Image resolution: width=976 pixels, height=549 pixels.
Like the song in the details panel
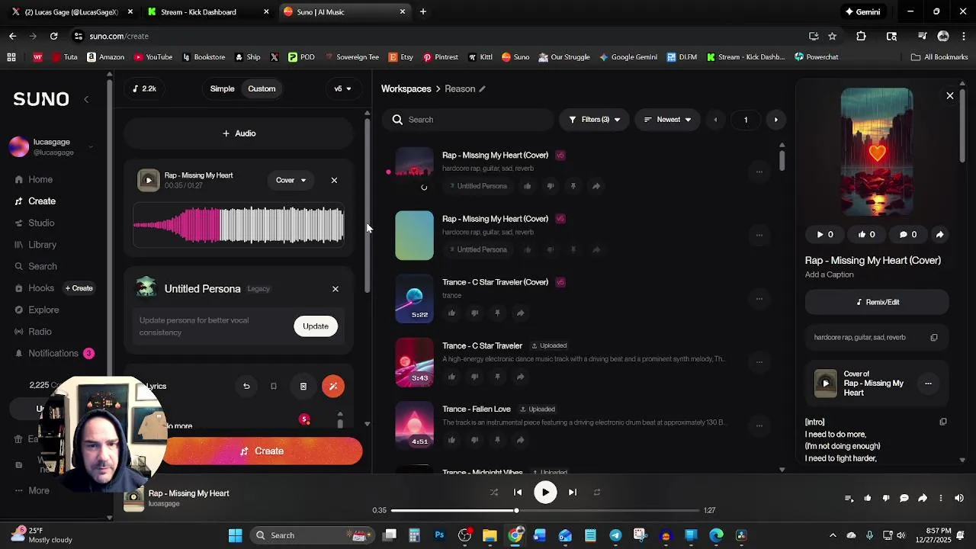tap(866, 235)
